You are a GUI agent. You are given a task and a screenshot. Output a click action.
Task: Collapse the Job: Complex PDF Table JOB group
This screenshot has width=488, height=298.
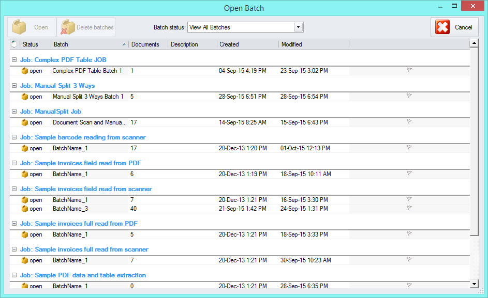pos(14,60)
